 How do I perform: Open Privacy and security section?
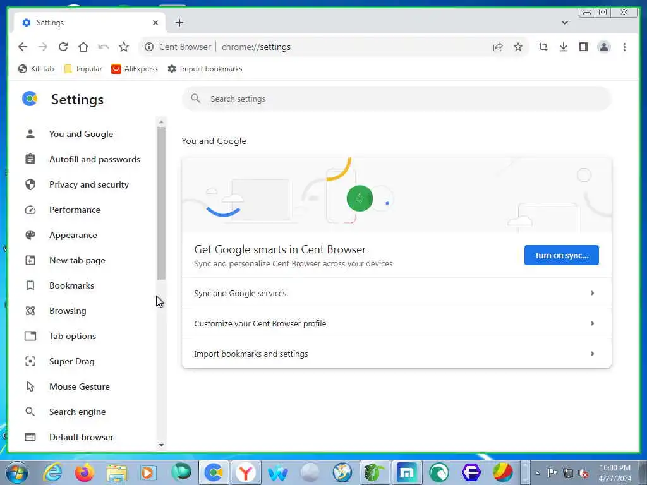[88, 184]
